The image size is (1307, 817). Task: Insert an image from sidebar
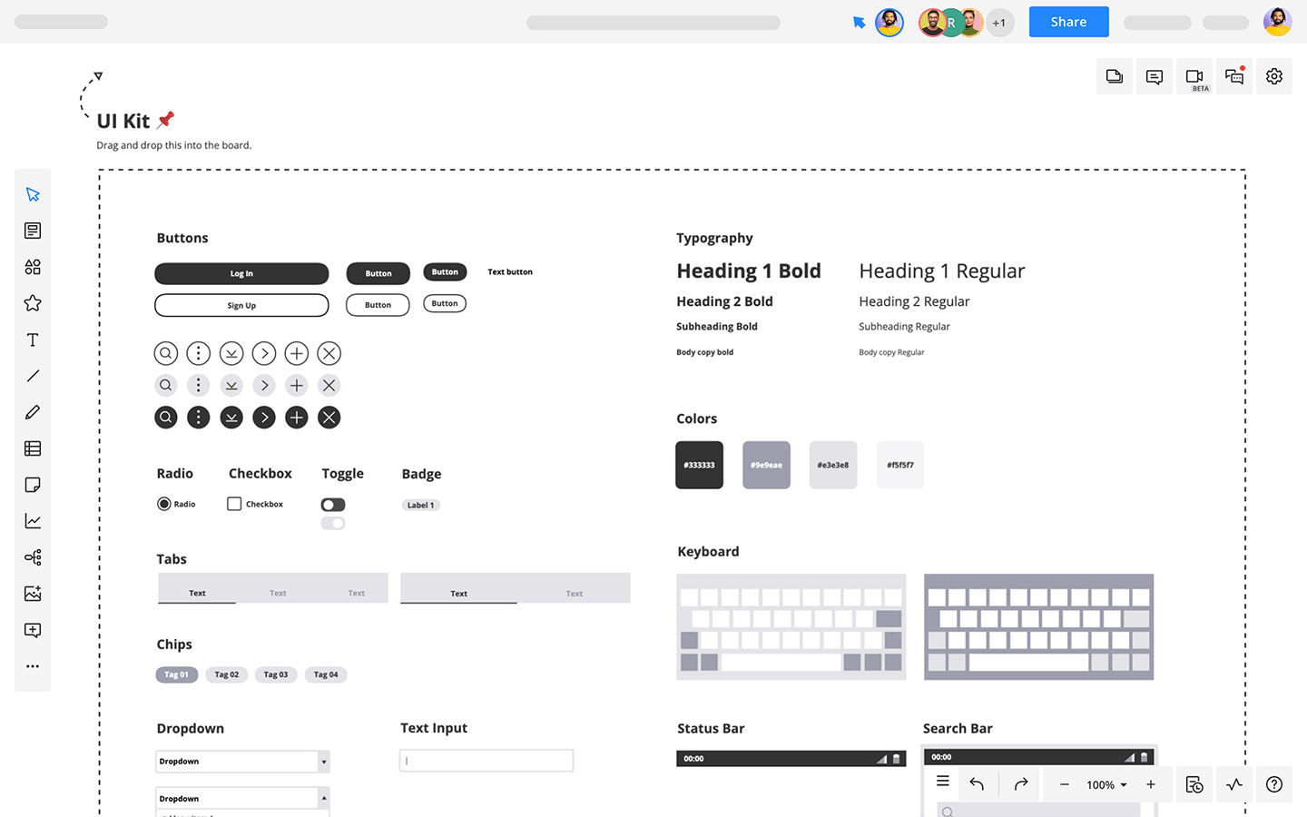pyautogui.click(x=33, y=594)
